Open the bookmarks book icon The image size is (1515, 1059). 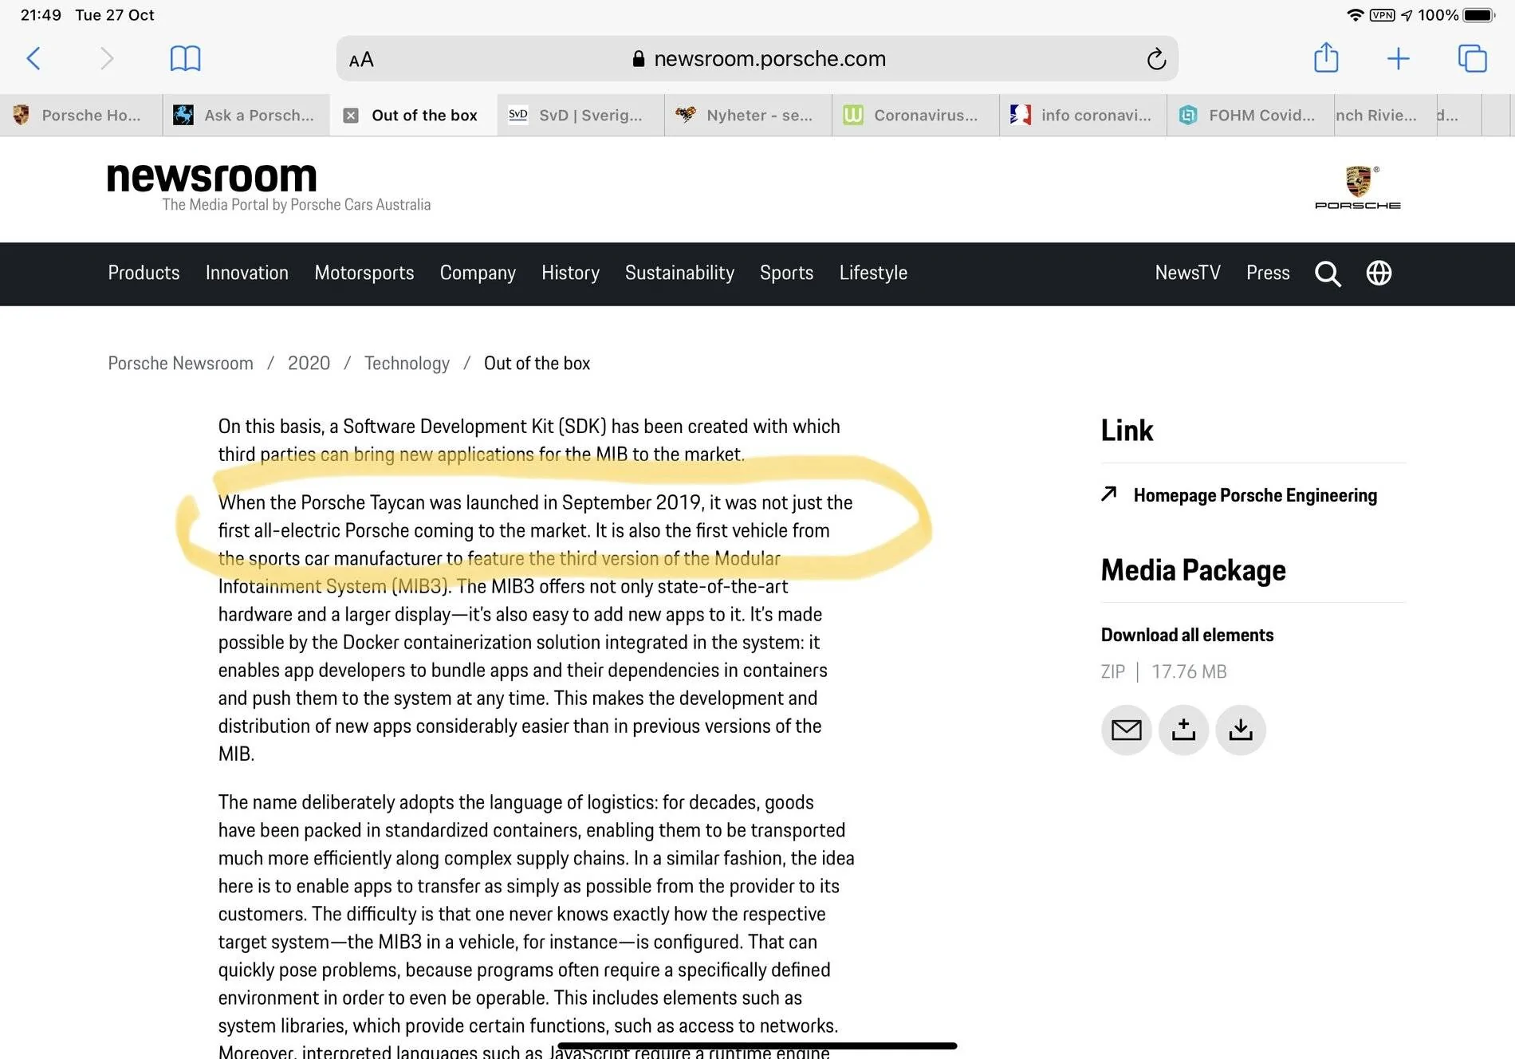(185, 58)
